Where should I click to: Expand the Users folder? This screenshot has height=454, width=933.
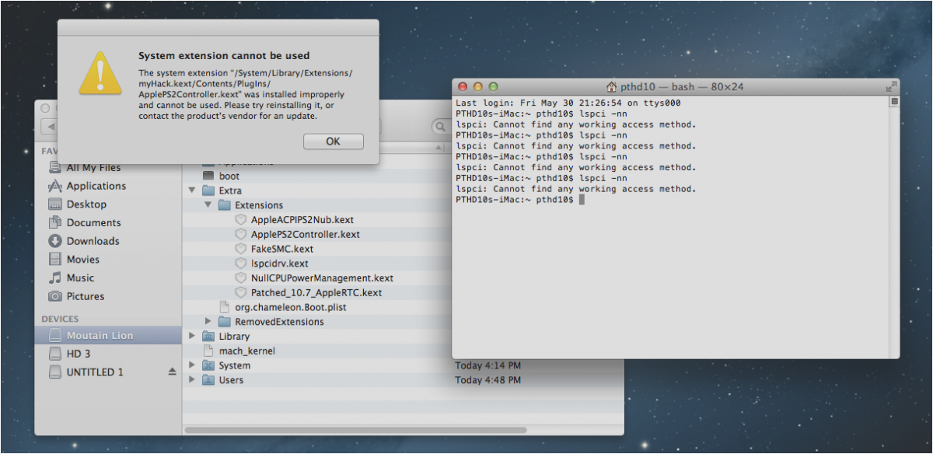point(193,380)
